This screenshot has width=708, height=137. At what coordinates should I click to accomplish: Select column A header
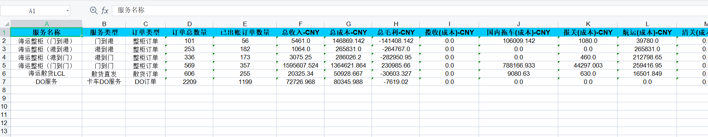click(47, 24)
